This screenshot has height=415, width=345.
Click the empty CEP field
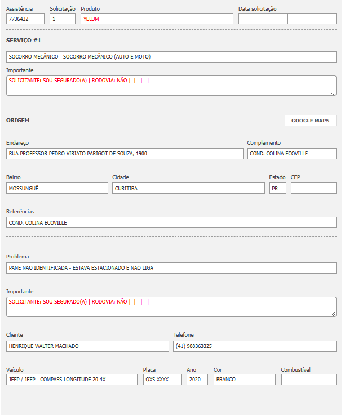pyautogui.click(x=313, y=188)
